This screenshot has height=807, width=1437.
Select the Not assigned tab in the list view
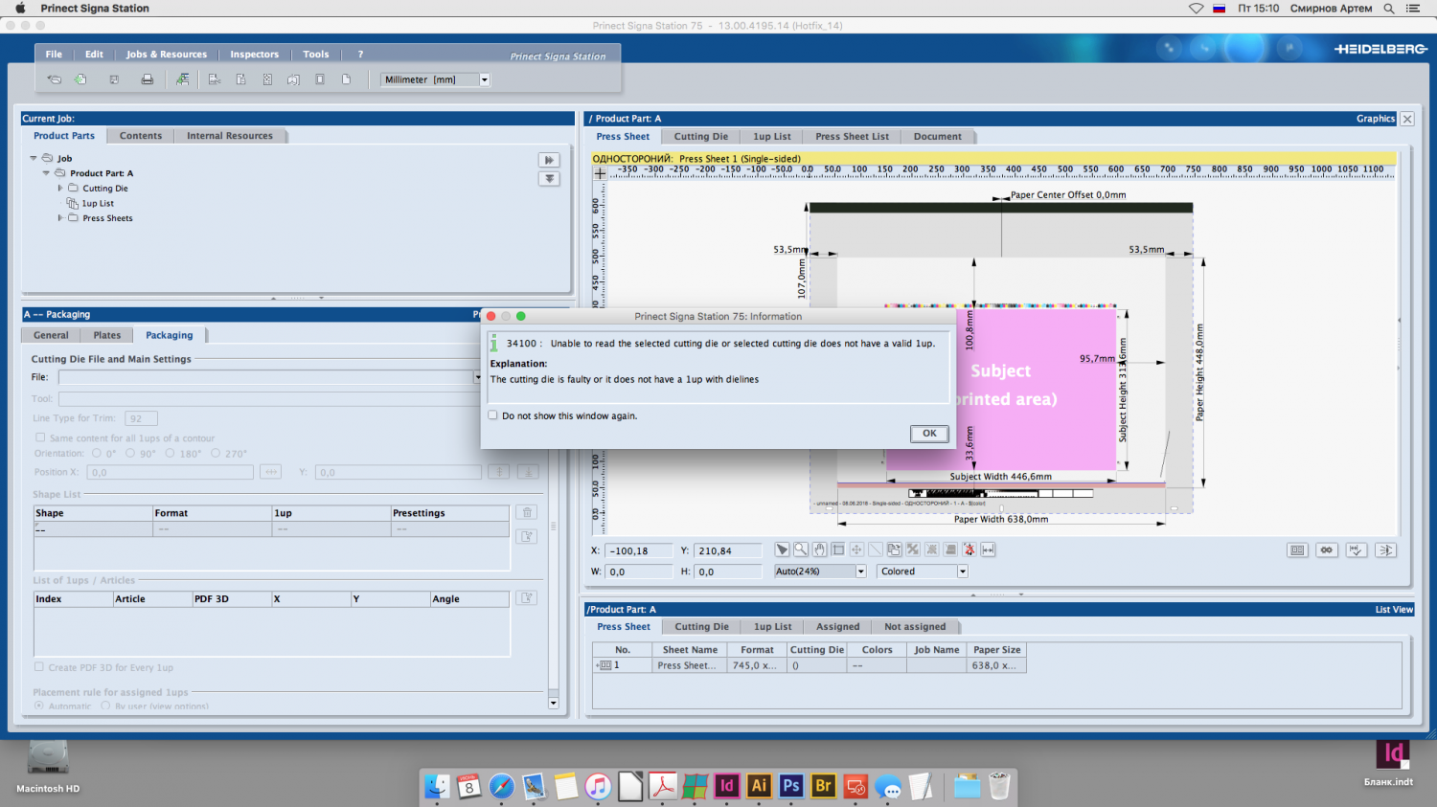pos(915,627)
